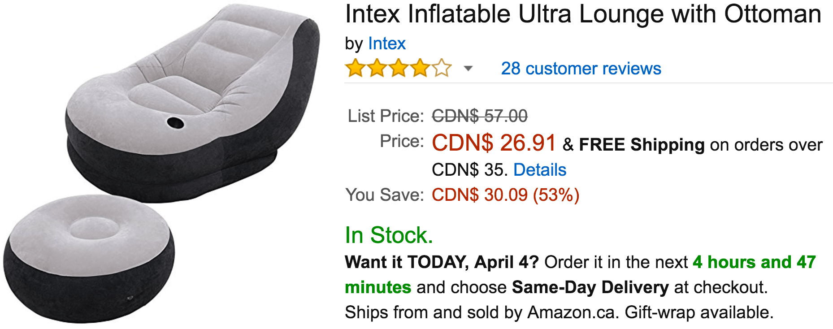Screen dimensions: 833x329
Task: Click the red CDN$ 26.91 price
Action: point(494,143)
